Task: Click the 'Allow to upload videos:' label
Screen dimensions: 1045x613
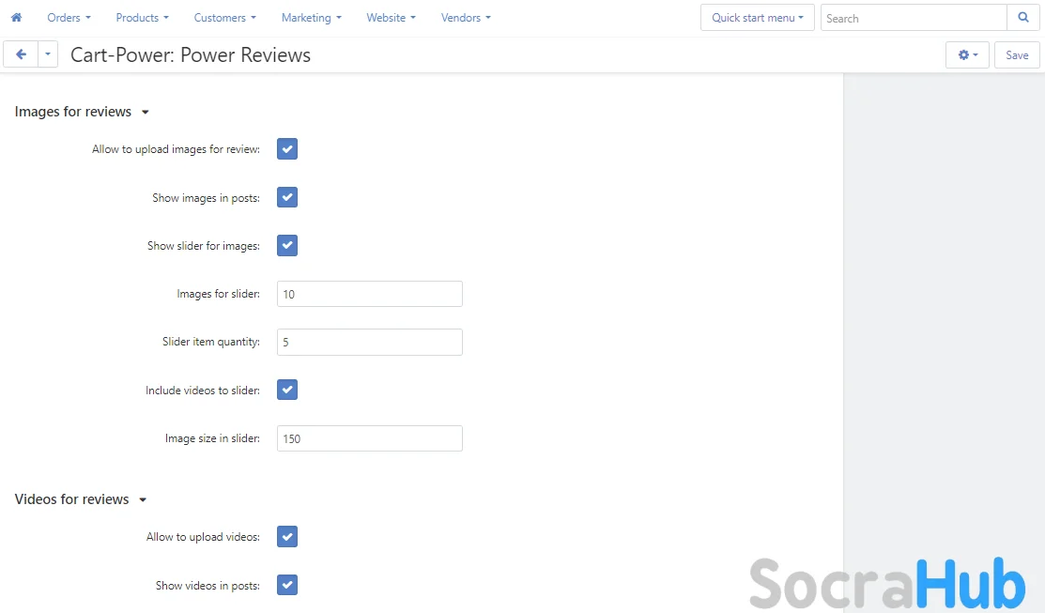Action: pos(203,537)
